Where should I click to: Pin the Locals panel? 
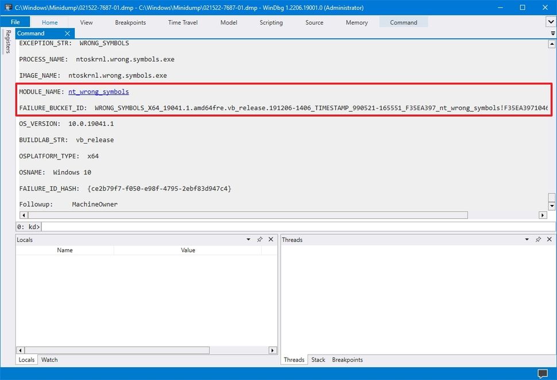(x=260, y=239)
